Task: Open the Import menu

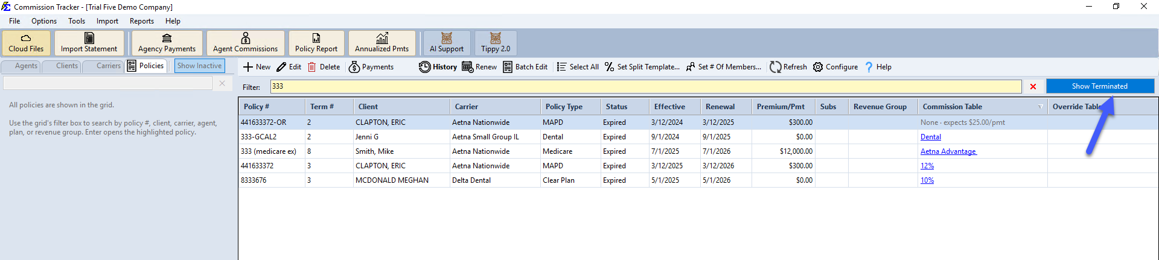Action: point(107,21)
